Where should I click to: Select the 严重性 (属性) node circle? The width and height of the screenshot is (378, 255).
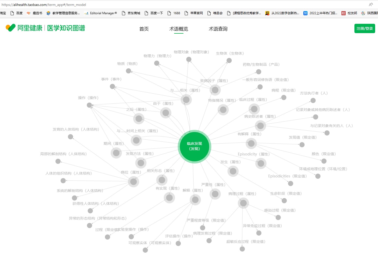[215, 194]
